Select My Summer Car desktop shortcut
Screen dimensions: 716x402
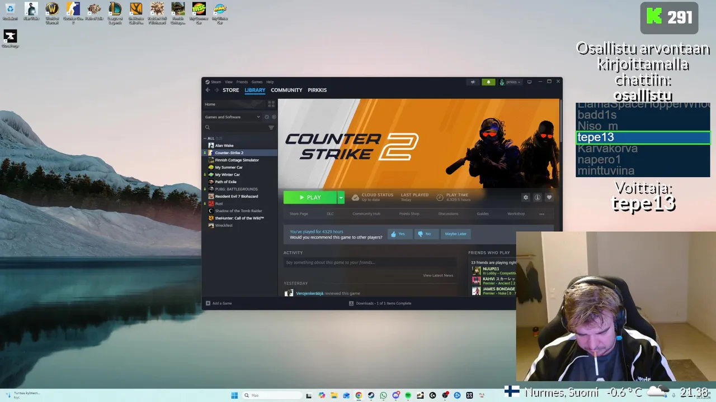199,13
